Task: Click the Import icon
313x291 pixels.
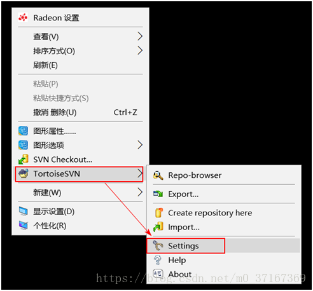Action: (158, 227)
